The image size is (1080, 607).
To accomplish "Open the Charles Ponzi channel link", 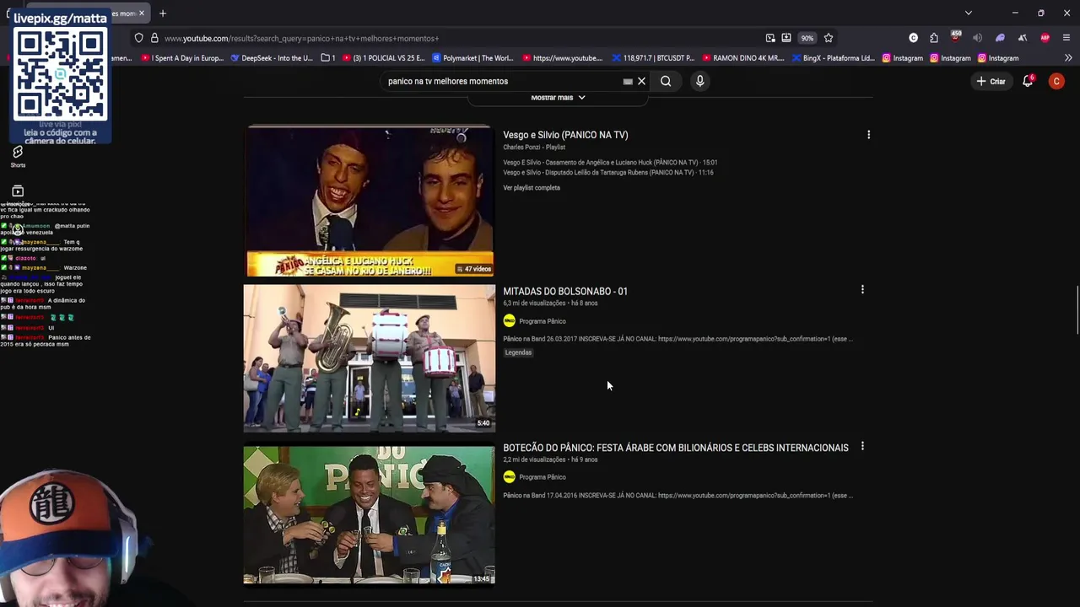I will [521, 148].
